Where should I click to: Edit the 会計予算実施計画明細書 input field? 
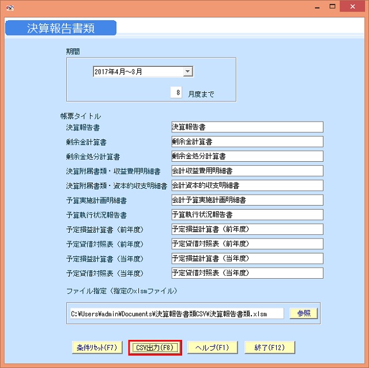(x=247, y=200)
